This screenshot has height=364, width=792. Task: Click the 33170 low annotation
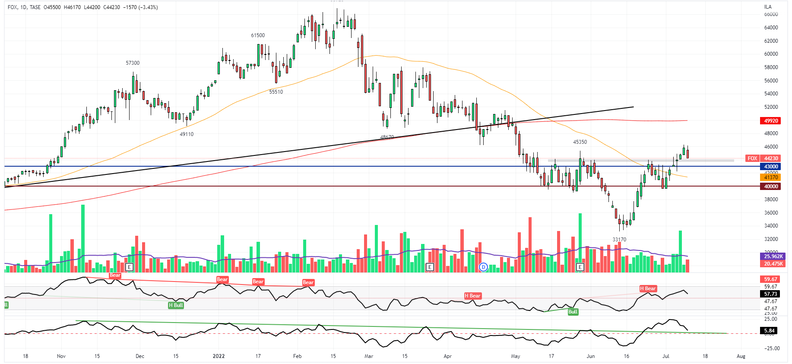pos(619,240)
